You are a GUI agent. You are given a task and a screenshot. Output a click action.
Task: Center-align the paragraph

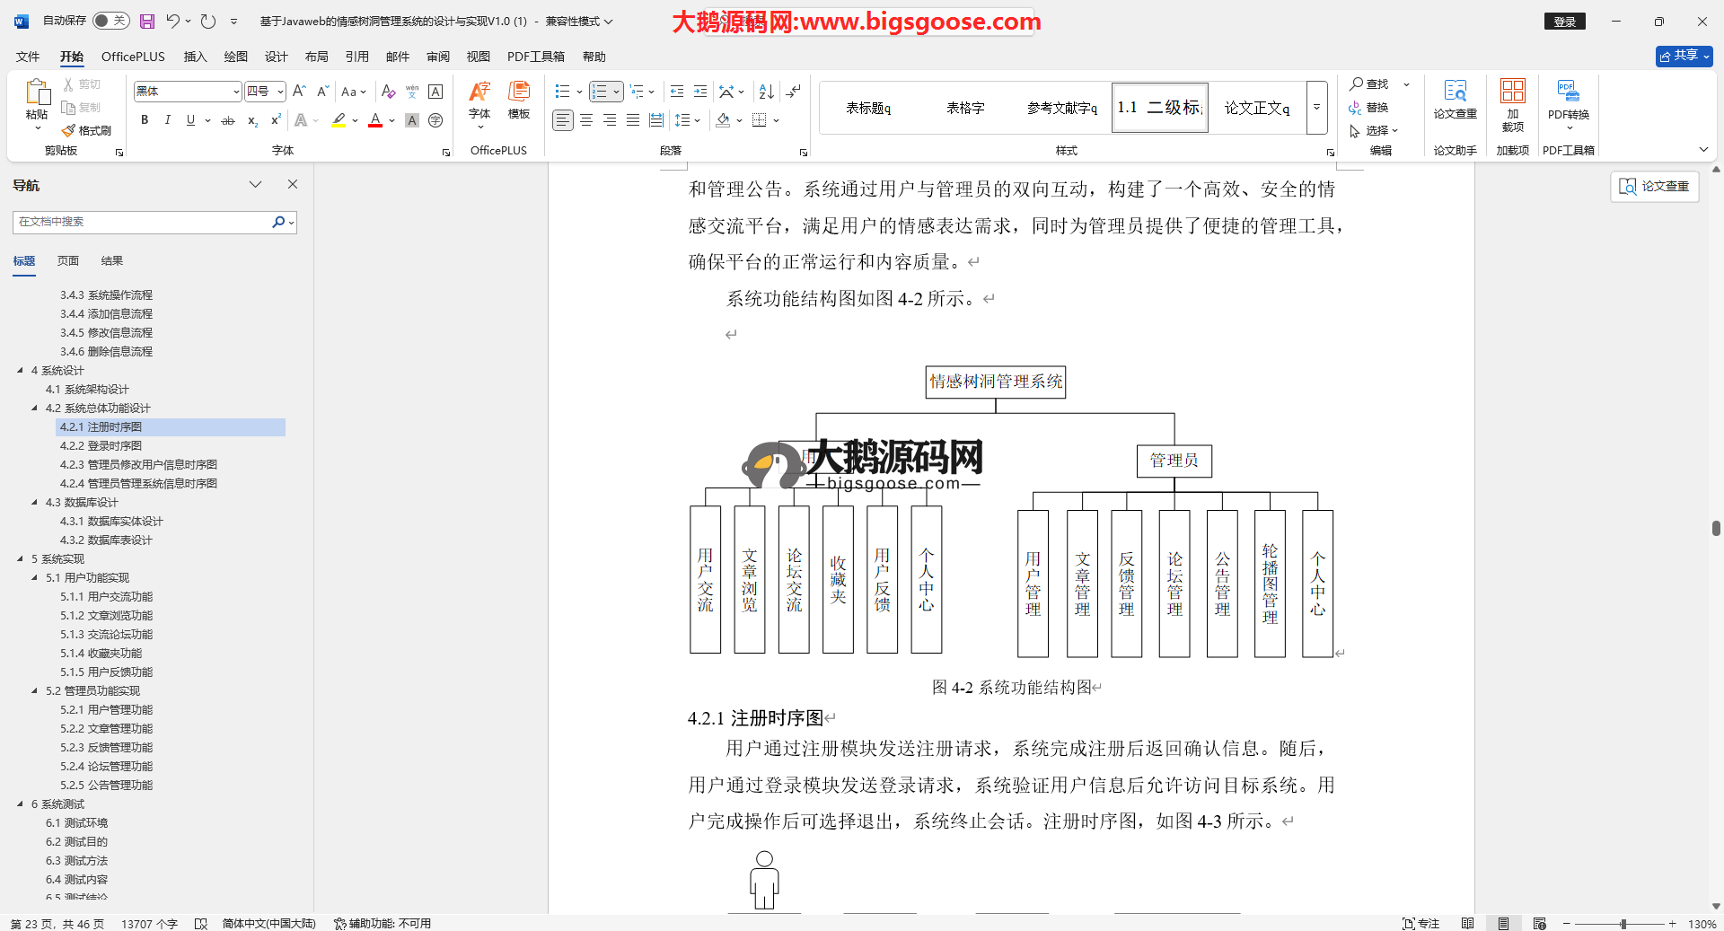[x=586, y=120]
